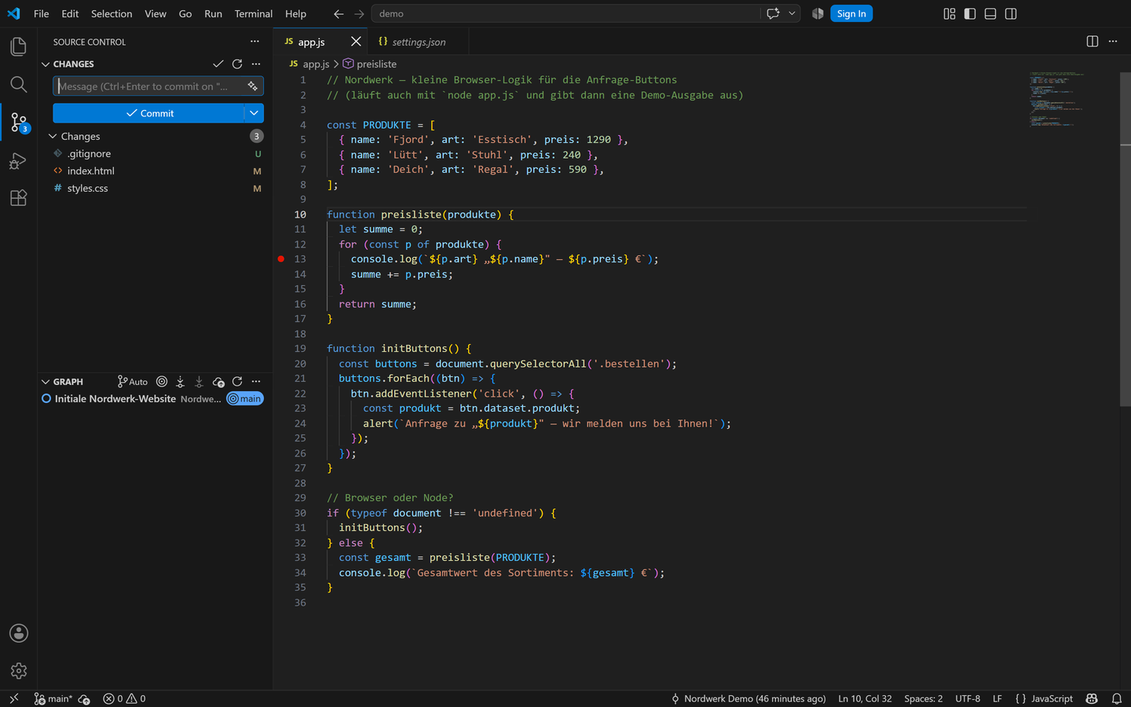Open Graph section more actions ellipsis
Viewport: 1131px width, 707px height.
[x=256, y=381]
